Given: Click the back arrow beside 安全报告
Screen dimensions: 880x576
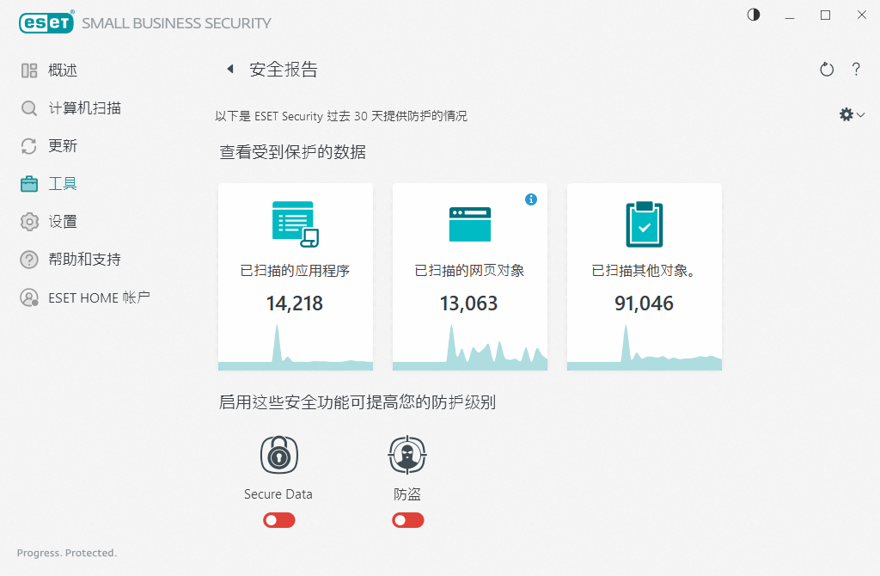Looking at the screenshot, I should tap(229, 69).
